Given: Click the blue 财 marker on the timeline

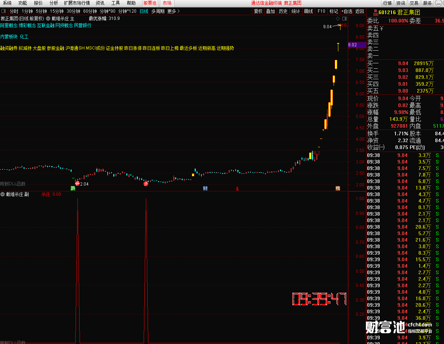Looking at the screenshot, I should pos(205,188).
